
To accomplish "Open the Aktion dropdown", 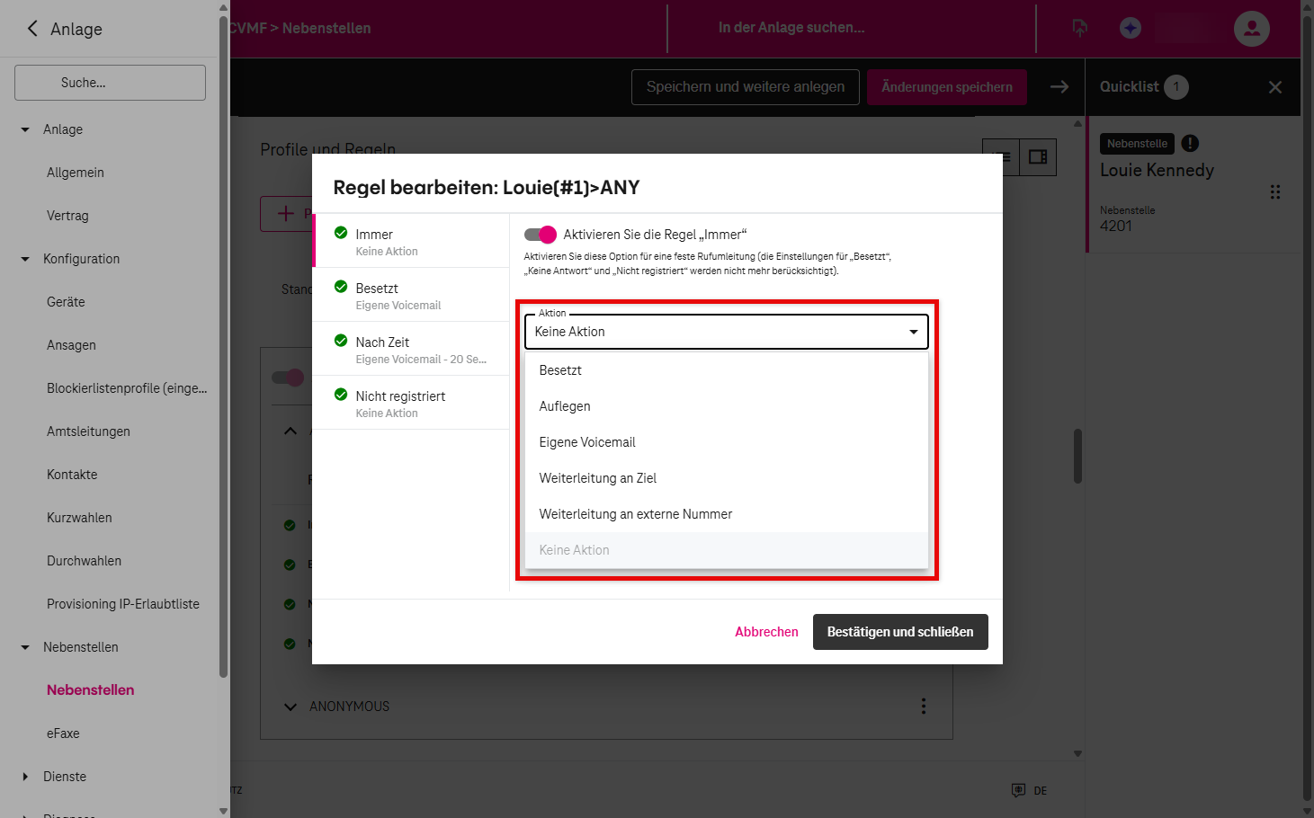I will coord(726,332).
